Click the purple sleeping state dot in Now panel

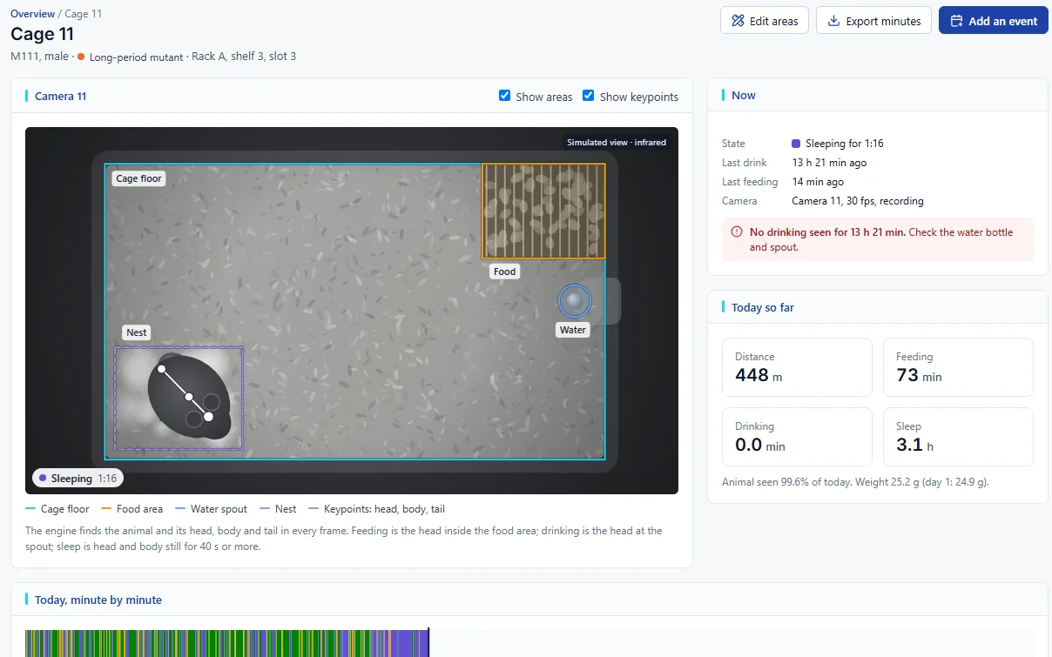click(796, 144)
